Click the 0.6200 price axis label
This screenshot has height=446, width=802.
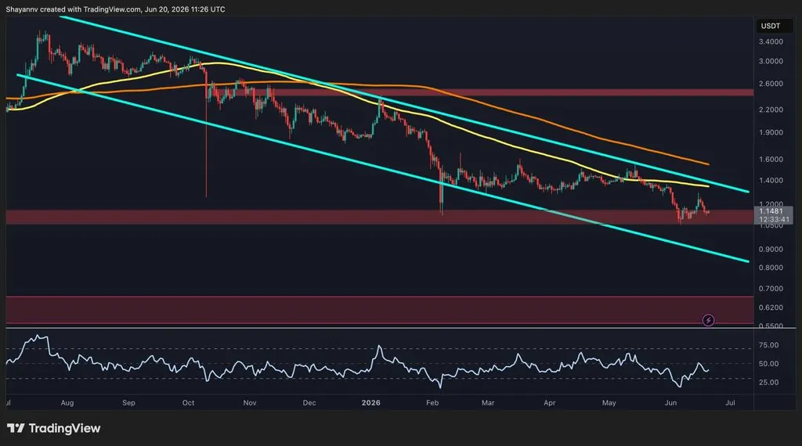pyautogui.click(x=771, y=308)
